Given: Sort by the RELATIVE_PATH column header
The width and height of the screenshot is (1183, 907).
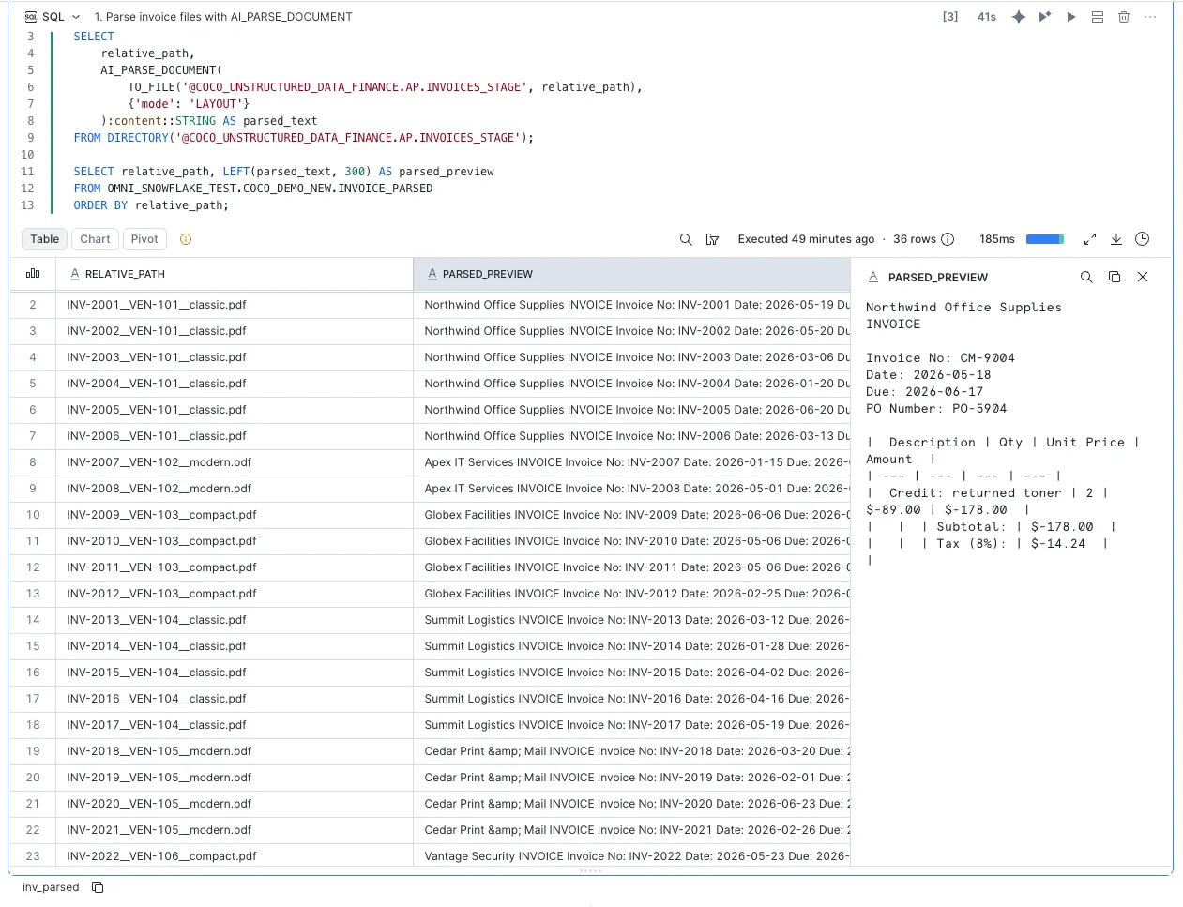Looking at the screenshot, I should pos(235,274).
